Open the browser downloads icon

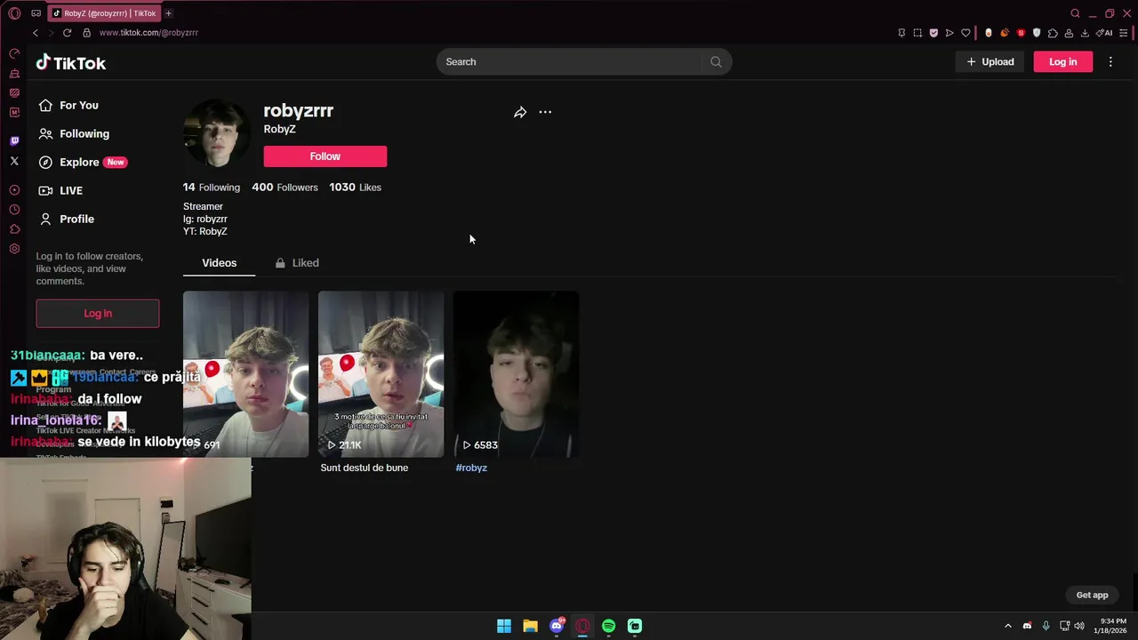pyautogui.click(x=1085, y=33)
